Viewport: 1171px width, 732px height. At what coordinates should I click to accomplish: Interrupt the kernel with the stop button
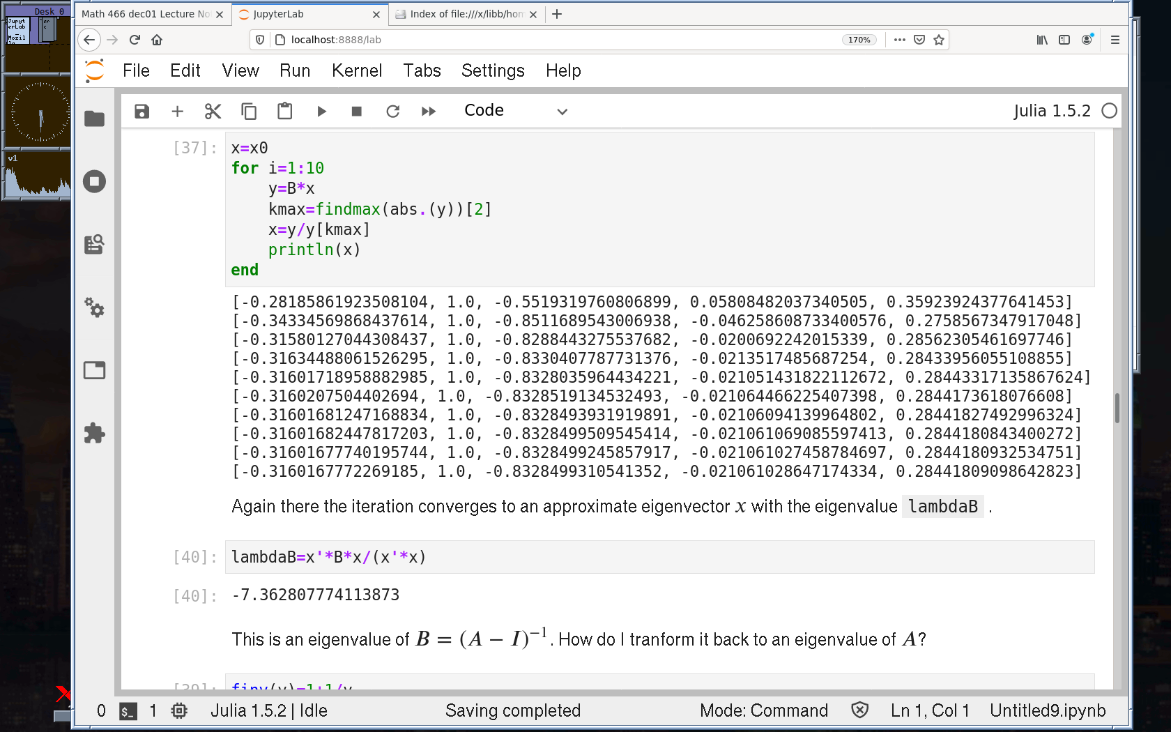click(x=357, y=112)
